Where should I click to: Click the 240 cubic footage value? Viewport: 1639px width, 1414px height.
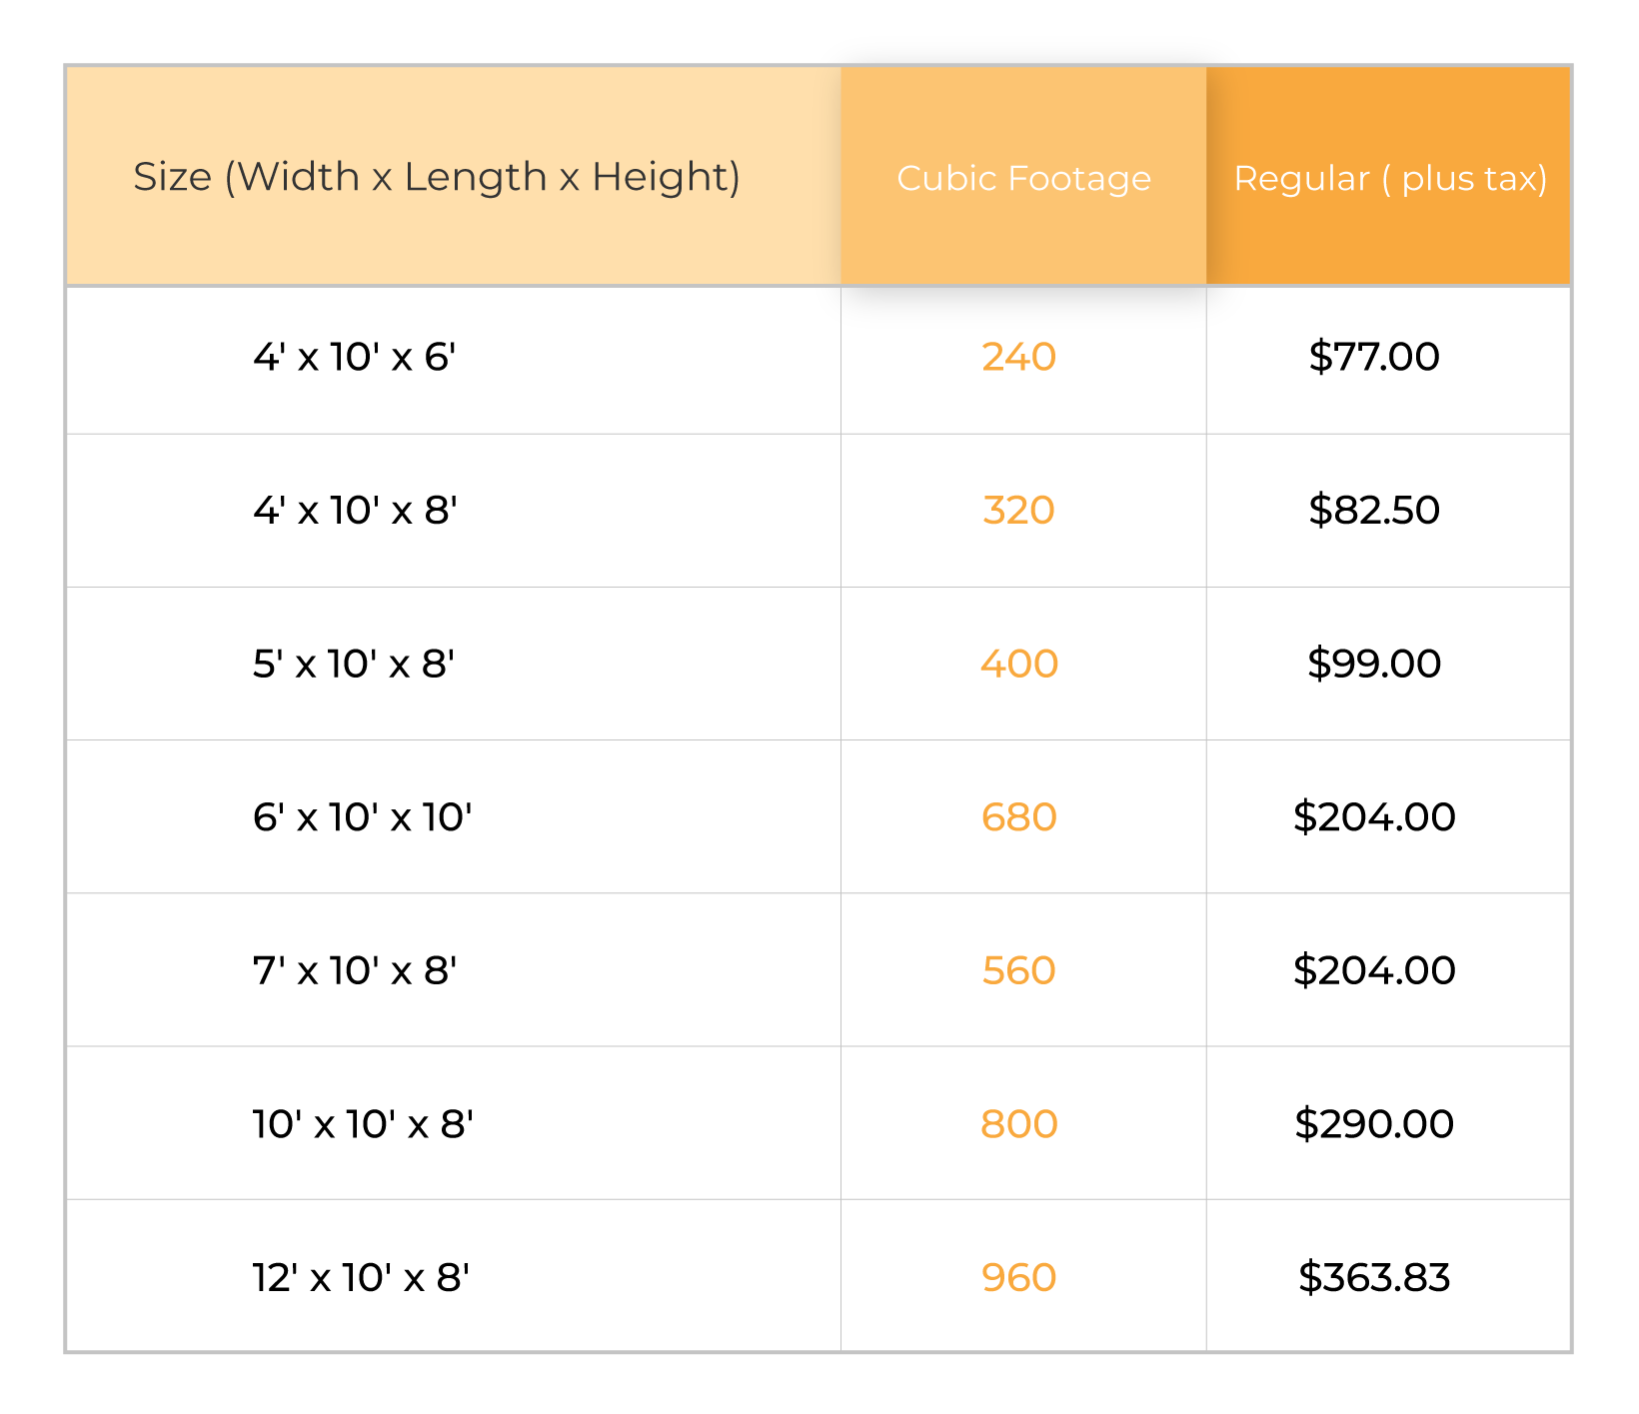pyautogui.click(x=1018, y=357)
